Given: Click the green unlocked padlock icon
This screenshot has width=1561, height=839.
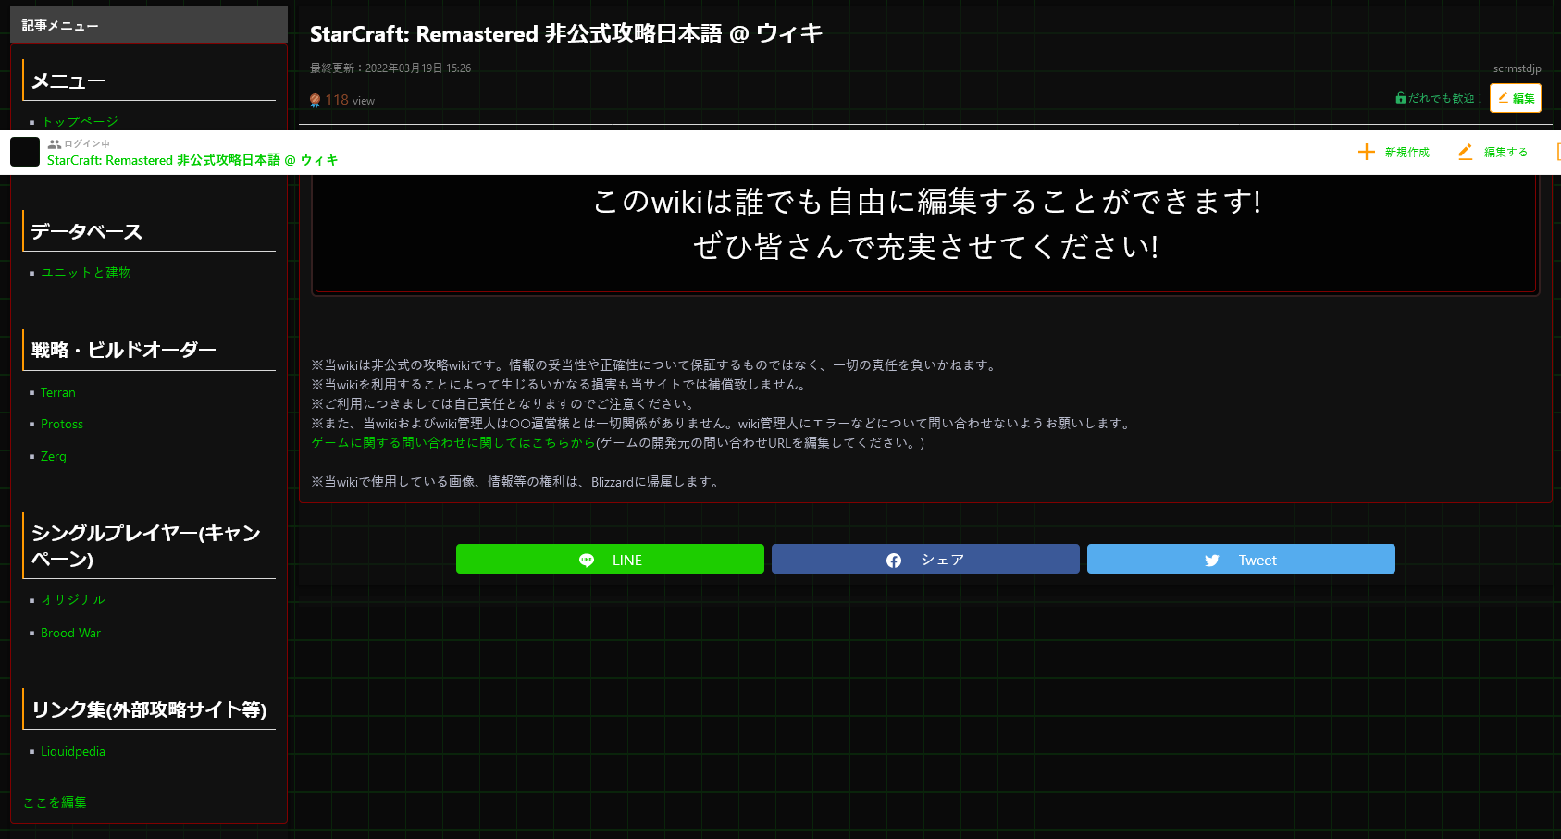Looking at the screenshot, I should pos(1401,97).
